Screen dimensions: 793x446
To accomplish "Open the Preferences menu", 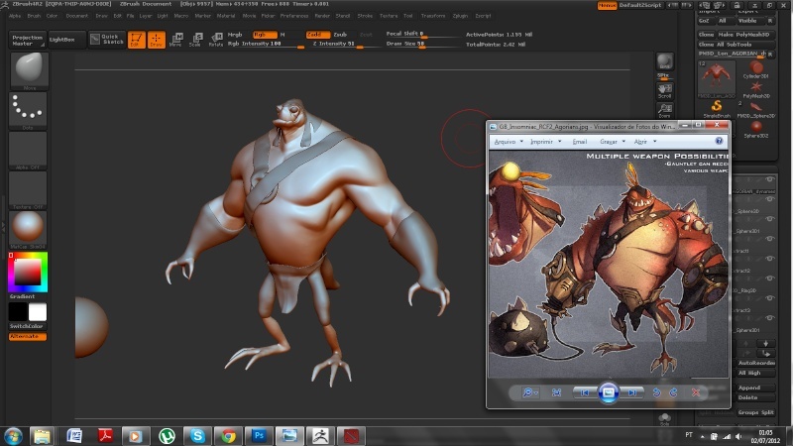I will (294, 16).
